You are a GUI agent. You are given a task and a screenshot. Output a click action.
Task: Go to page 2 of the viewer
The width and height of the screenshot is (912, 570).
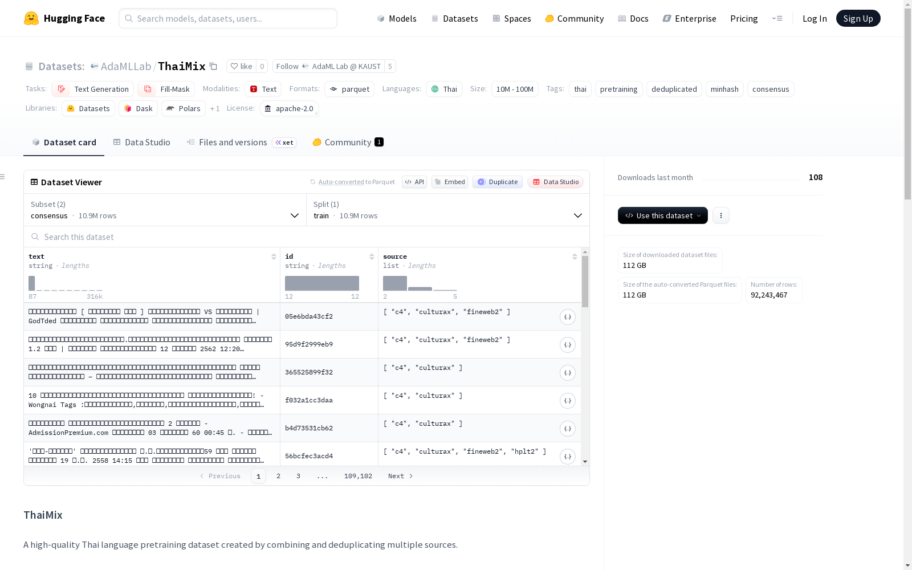[x=278, y=476]
